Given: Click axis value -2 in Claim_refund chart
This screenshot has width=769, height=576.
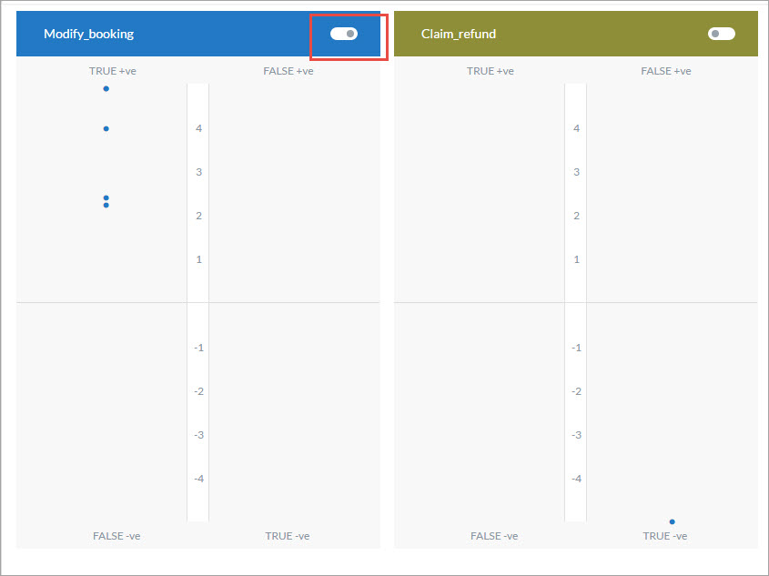Looking at the screenshot, I should click(575, 391).
